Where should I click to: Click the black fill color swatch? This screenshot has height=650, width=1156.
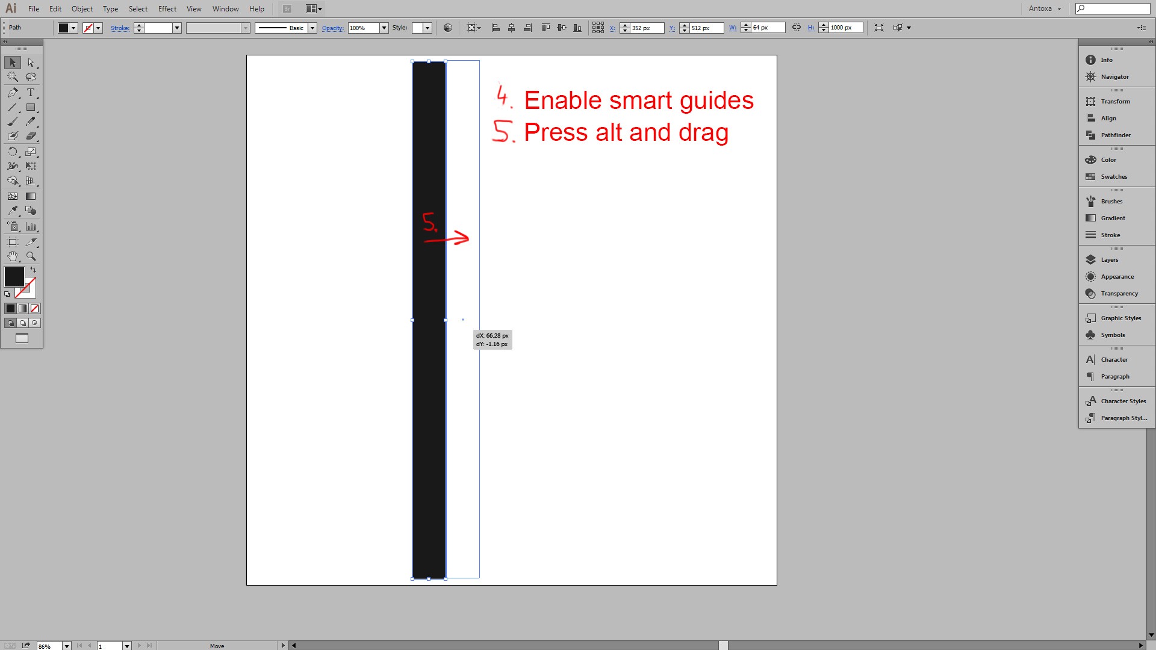[14, 277]
